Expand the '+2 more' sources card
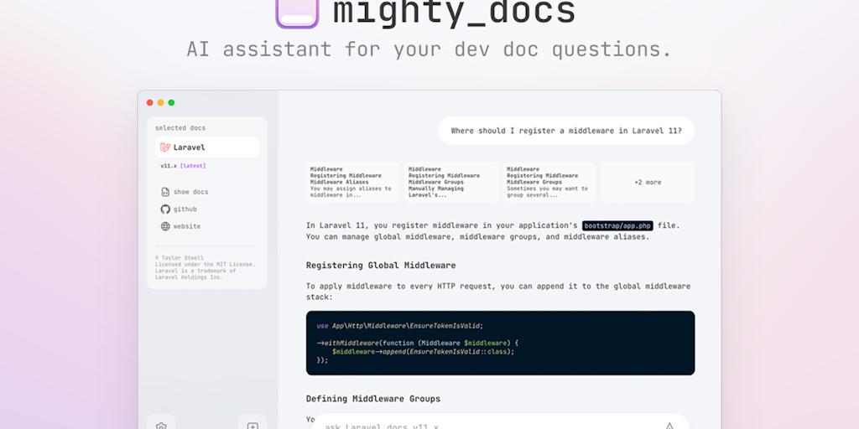Screen dimensions: 859x429 (x=647, y=182)
